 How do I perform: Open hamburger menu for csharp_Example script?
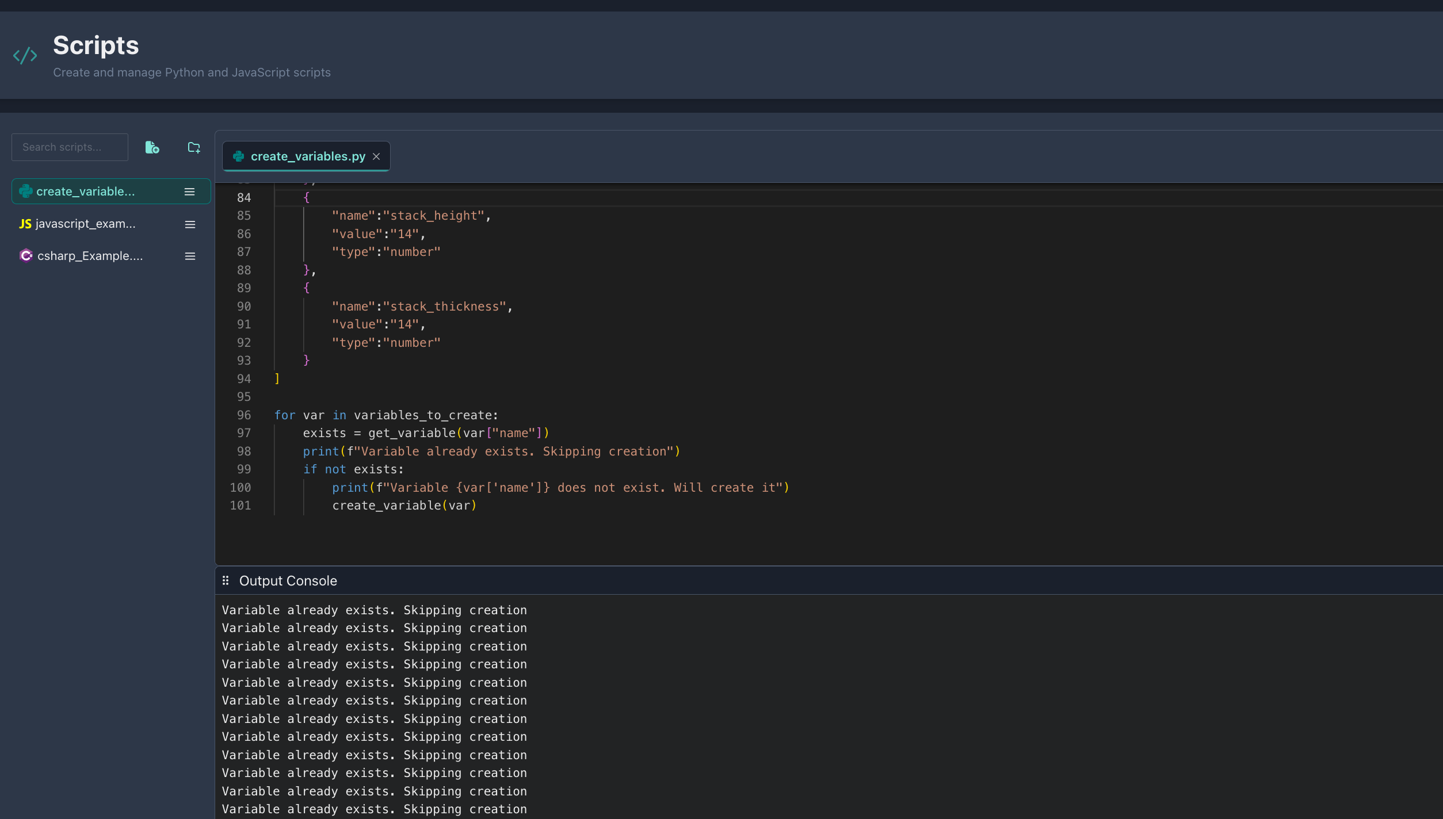click(190, 256)
